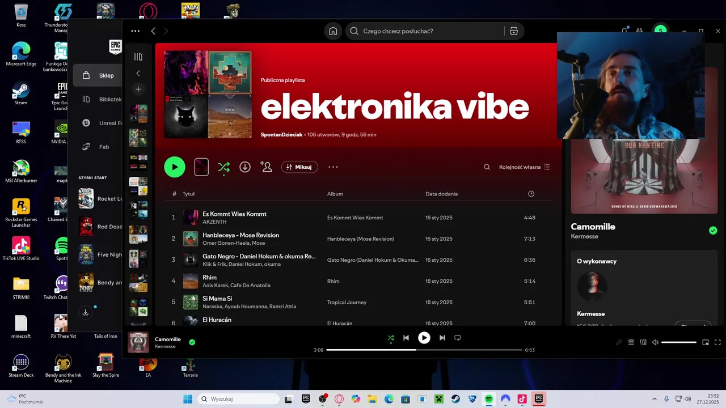Adjust the Spotify volume slider
This screenshot has width=726, height=408.
click(679, 342)
